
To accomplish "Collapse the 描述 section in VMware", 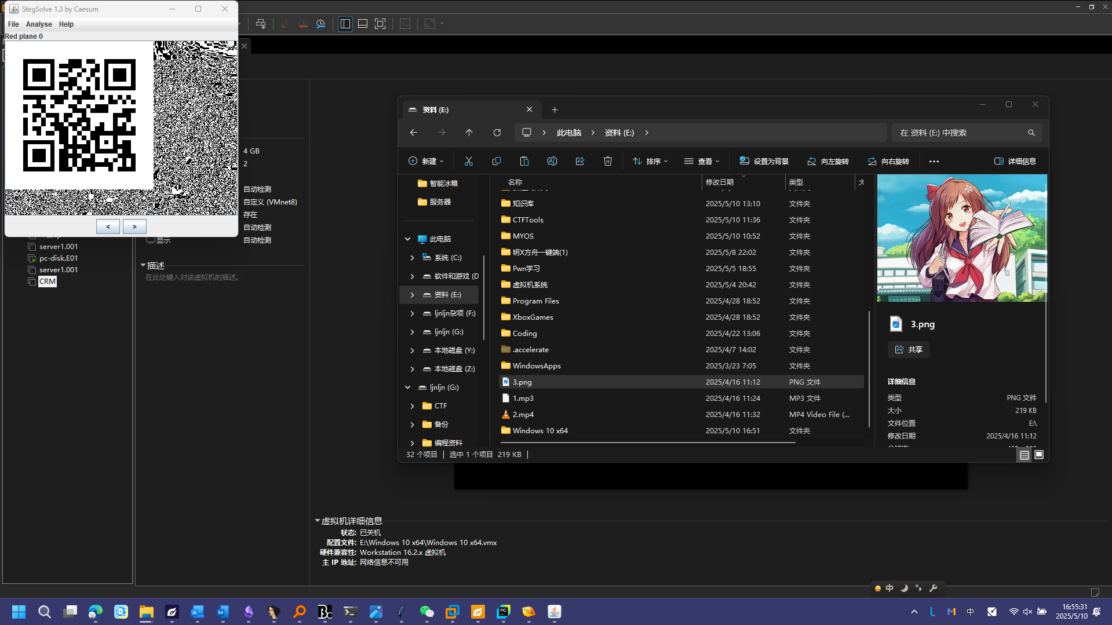I will 143,265.
